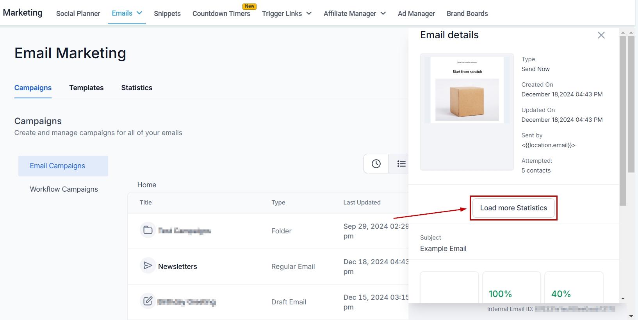The image size is (638, 320).
Task: Click the Newsletters paper plane icon
Action: [148, 266]
